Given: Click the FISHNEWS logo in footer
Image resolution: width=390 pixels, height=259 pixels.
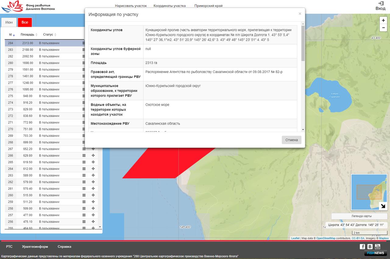Looking at the screenshot, I should 375,253.
